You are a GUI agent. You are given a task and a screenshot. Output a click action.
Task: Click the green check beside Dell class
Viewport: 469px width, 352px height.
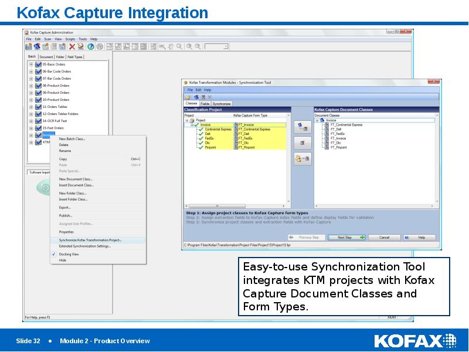click(x=200, y=133)
